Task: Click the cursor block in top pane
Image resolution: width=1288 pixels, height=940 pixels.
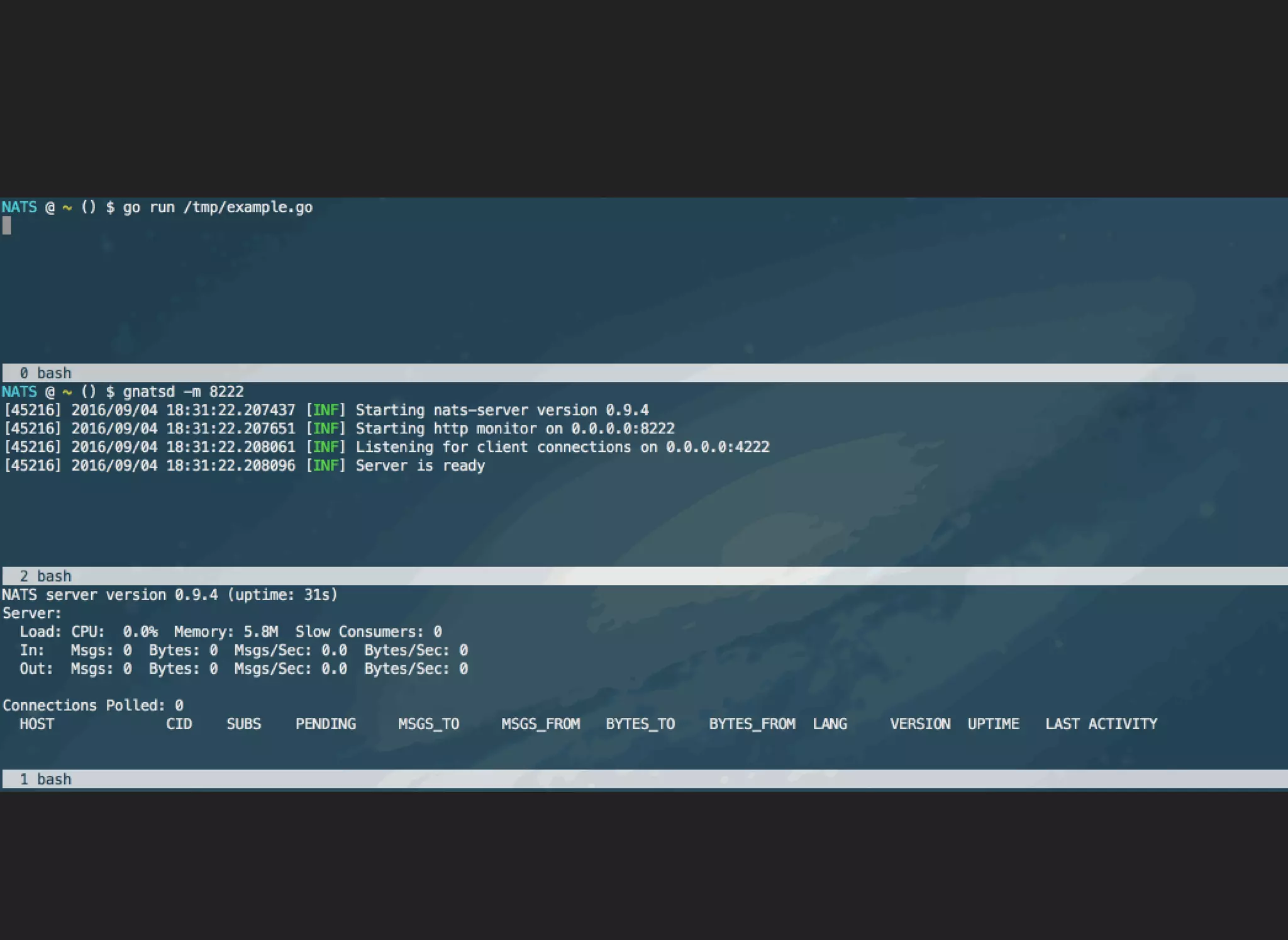Action: [7, 225]
